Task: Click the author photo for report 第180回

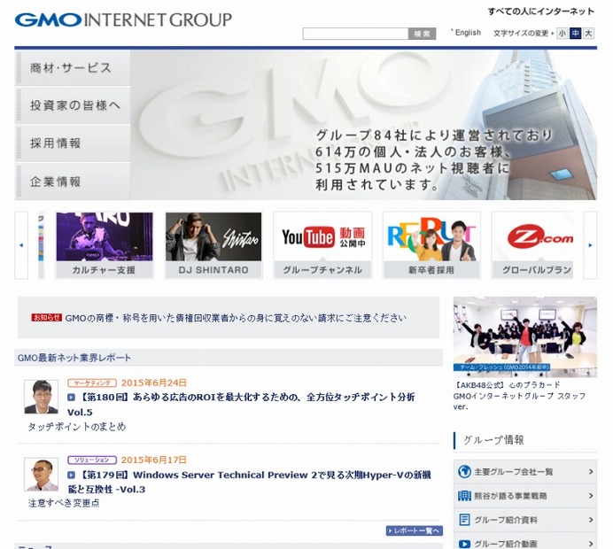Action: [x=41, y=397]
